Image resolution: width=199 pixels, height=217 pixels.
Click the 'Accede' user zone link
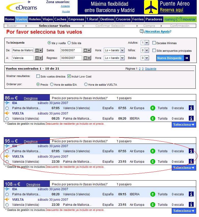coord(65,6)
